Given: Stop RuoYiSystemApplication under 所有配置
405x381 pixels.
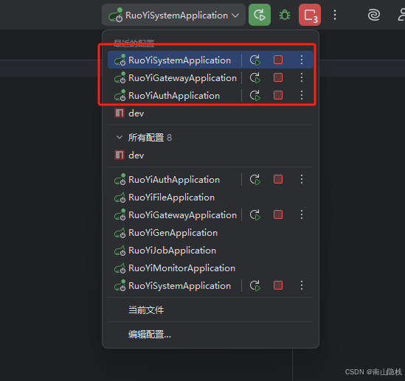Looking at the screenshot, I should point(278,285).
